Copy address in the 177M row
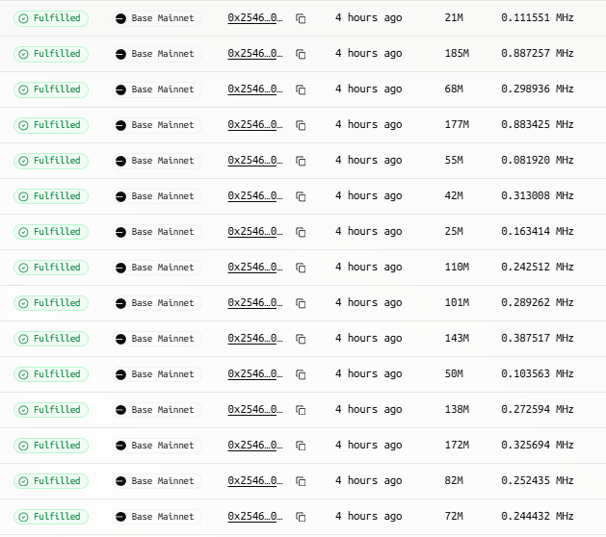Screen dimensions: 606x537 click(x=301, y=125)
